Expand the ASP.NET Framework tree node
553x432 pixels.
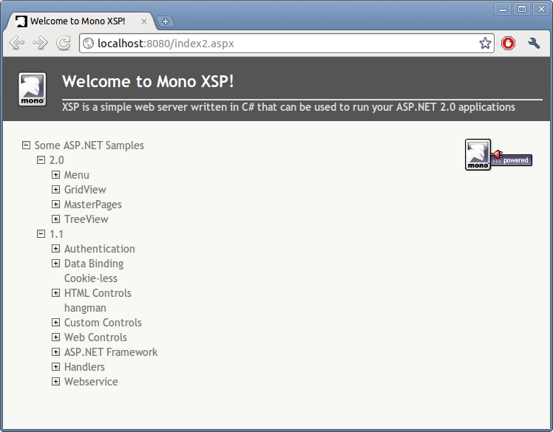tap(55, 352)
